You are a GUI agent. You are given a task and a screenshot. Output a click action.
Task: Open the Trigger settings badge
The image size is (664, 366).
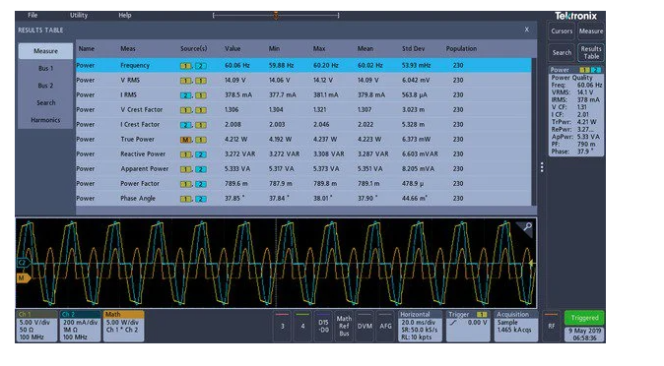[468, 326]
